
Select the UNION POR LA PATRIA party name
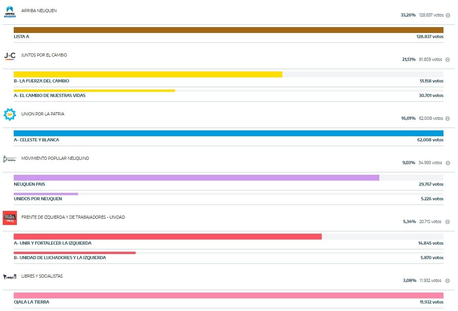coord(43,114)
